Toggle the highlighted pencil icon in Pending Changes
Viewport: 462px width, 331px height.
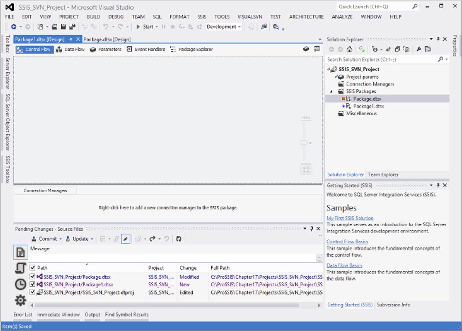[x=125, y=239]
